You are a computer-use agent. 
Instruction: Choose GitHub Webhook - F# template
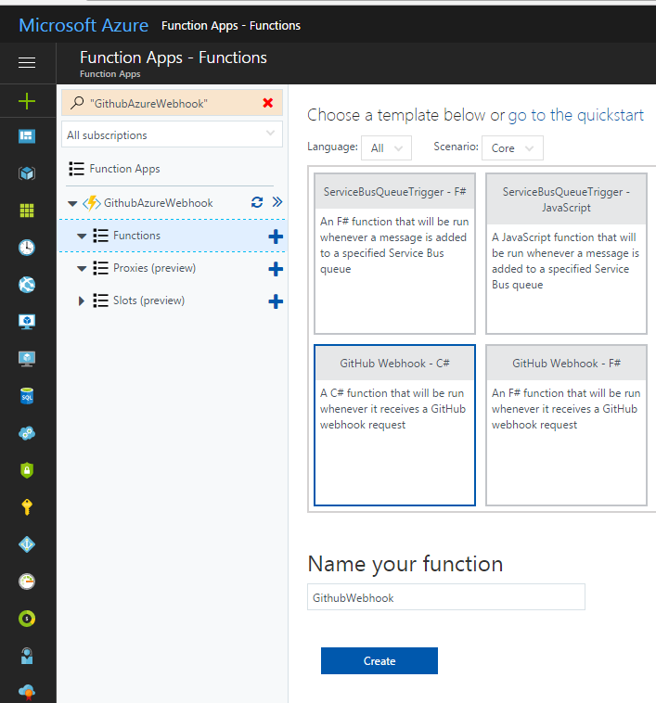566,425
